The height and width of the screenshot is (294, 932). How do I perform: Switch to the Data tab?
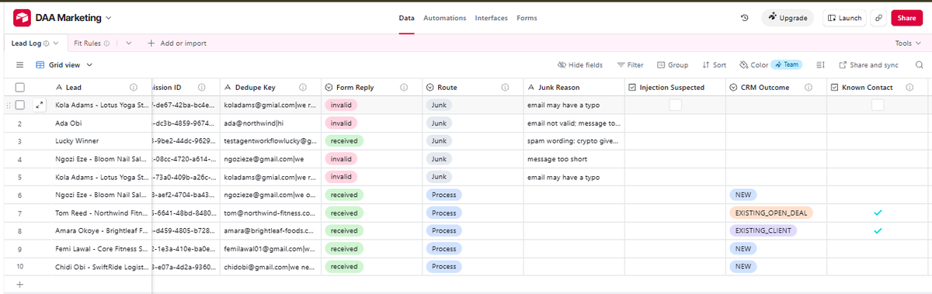[406, 18]
